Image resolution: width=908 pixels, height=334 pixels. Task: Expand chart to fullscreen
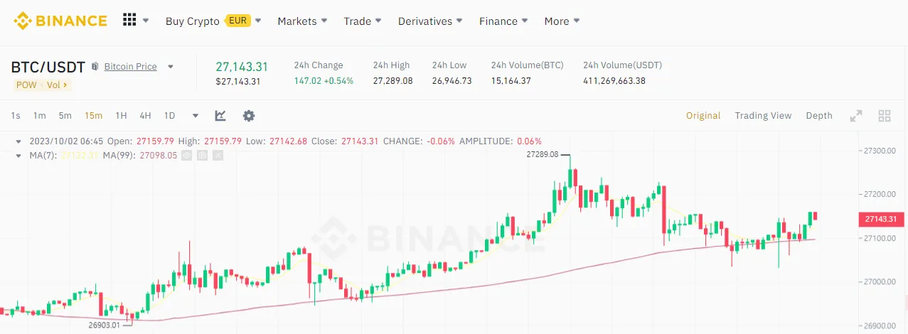856,115
